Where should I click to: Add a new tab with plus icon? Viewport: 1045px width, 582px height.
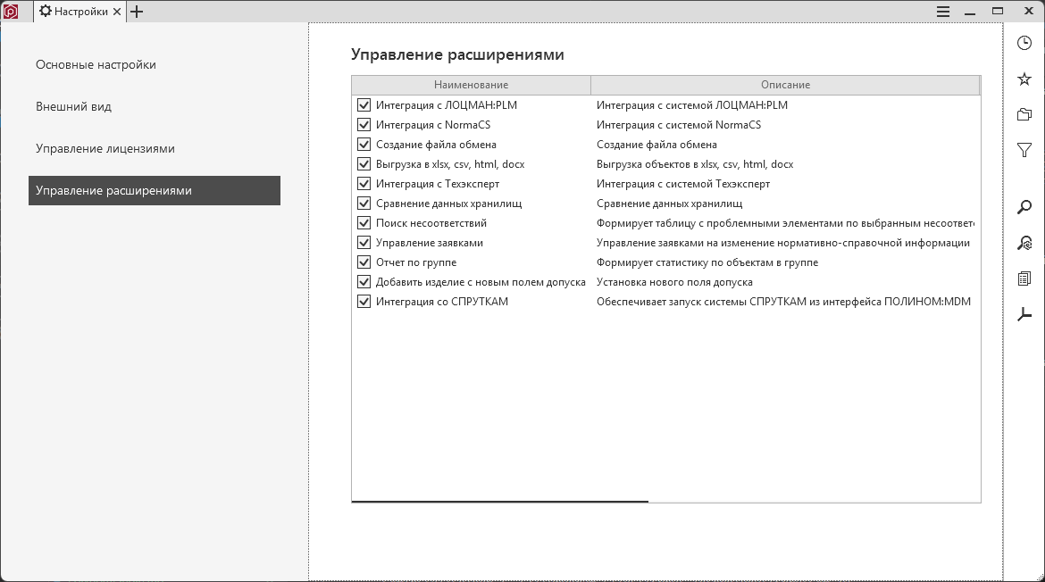pos(137,12)
